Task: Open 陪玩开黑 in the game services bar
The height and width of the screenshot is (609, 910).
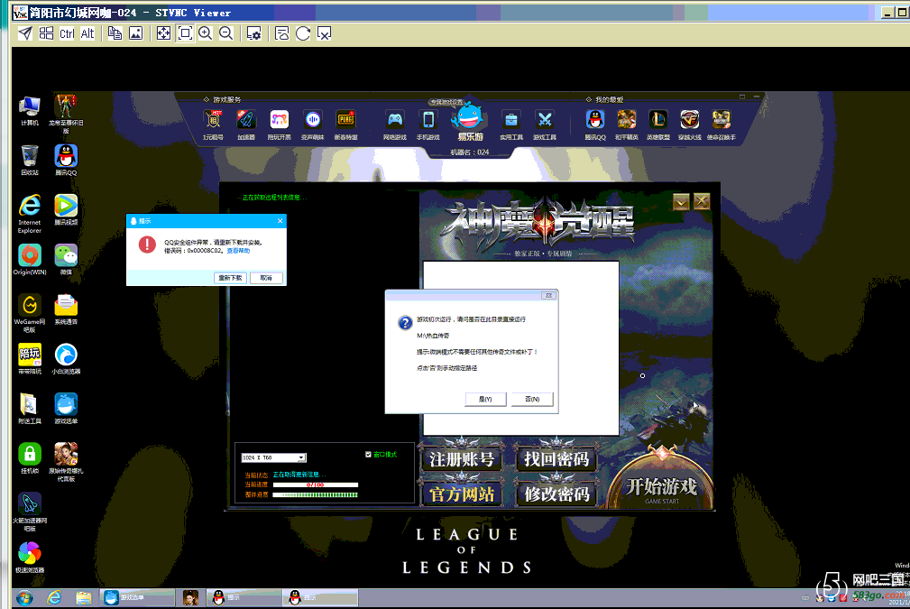Action: (280, 125)
